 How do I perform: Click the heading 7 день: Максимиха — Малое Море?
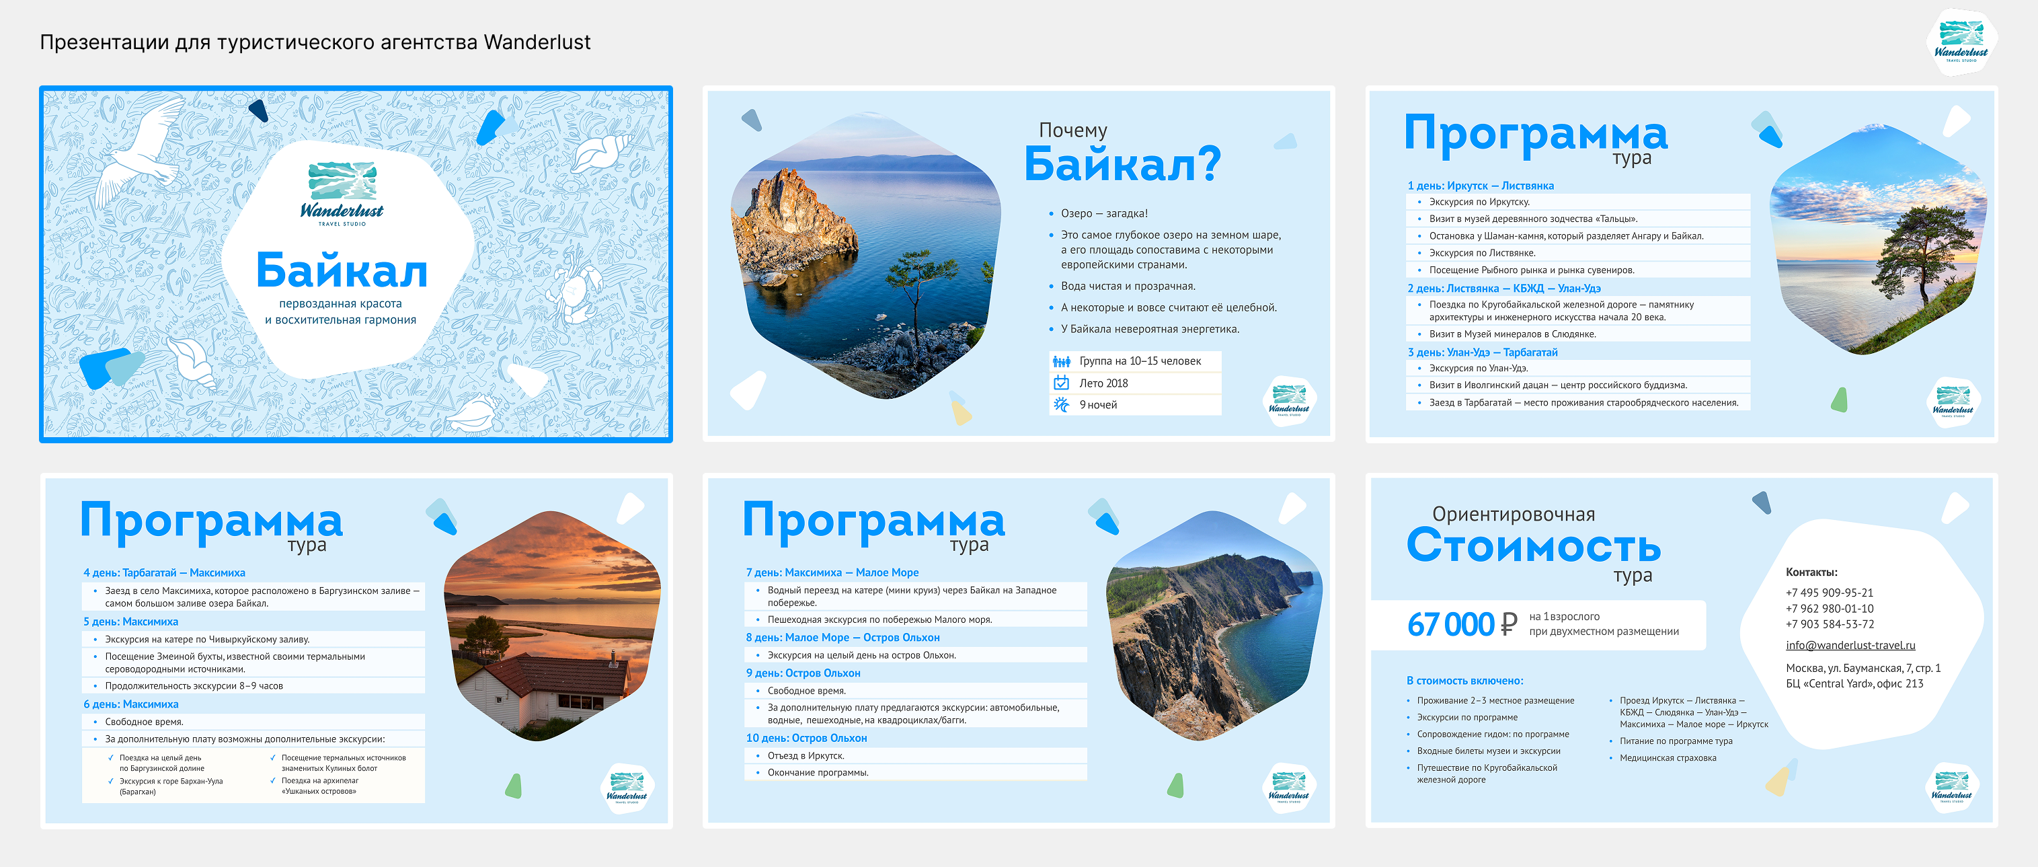click(x=832, y=572)
